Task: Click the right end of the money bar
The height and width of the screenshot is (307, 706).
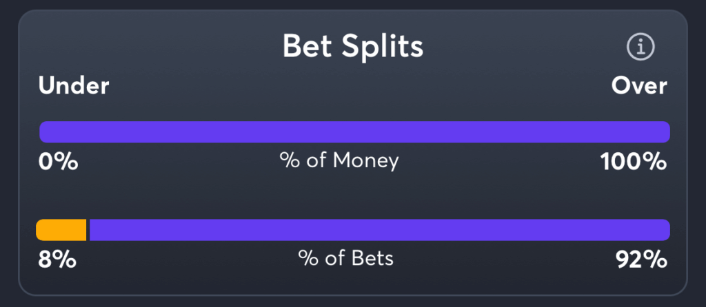Action: point(665,131)
